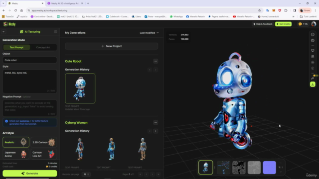Open the browser tab list dropdown arrow

3,3
